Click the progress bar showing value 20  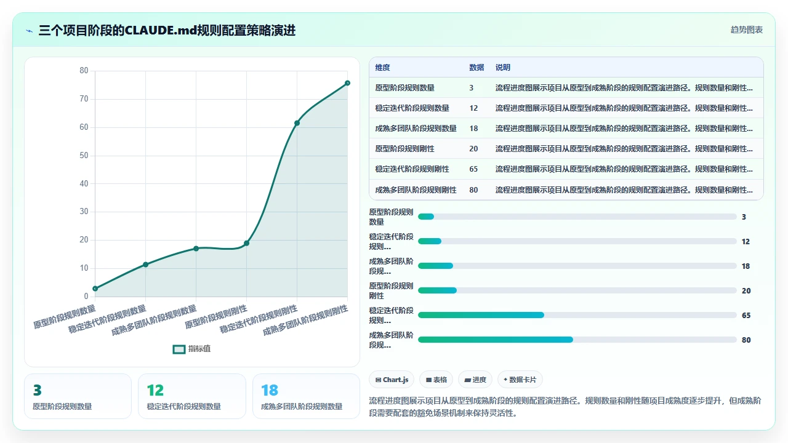577,290
